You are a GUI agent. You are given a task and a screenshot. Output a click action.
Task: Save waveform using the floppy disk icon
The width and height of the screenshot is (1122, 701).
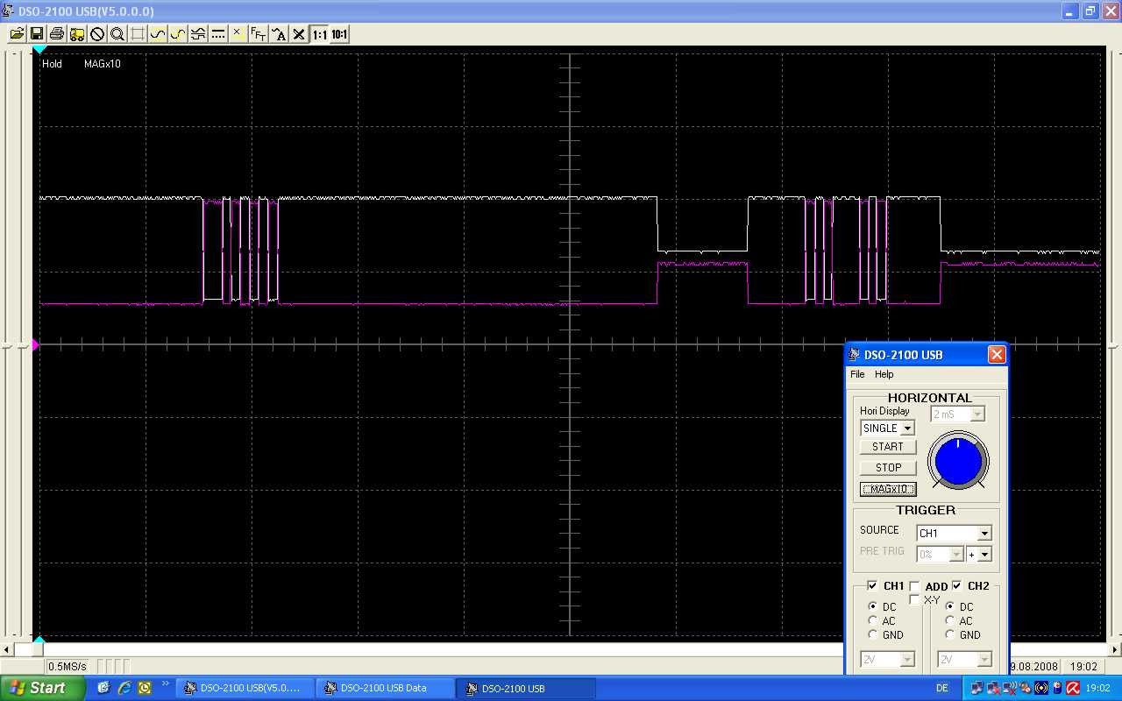(x=37, y=34)
